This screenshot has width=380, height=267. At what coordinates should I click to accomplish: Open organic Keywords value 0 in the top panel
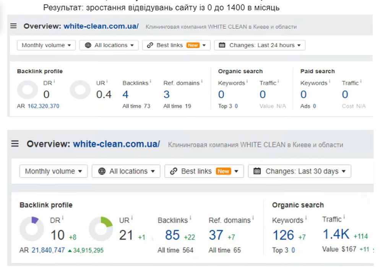221,95
